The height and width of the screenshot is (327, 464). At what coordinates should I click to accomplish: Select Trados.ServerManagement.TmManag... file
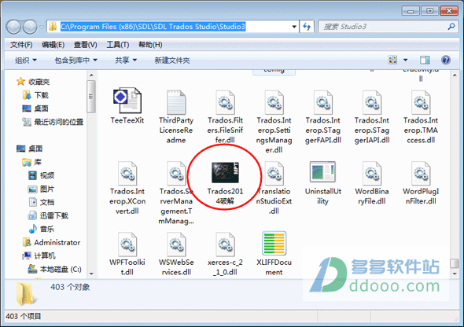click(x=176, y=193)
